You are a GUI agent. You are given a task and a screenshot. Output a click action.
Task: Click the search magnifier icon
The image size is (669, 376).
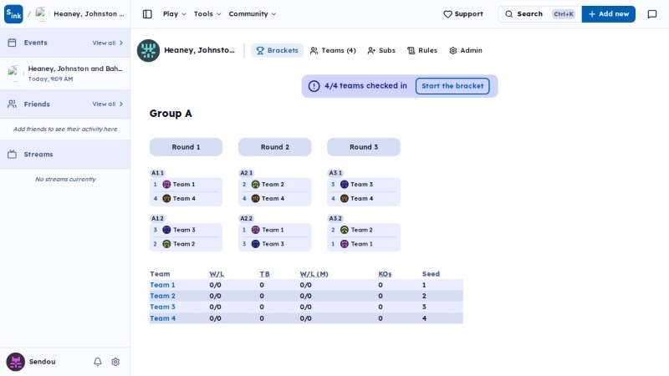508,14
